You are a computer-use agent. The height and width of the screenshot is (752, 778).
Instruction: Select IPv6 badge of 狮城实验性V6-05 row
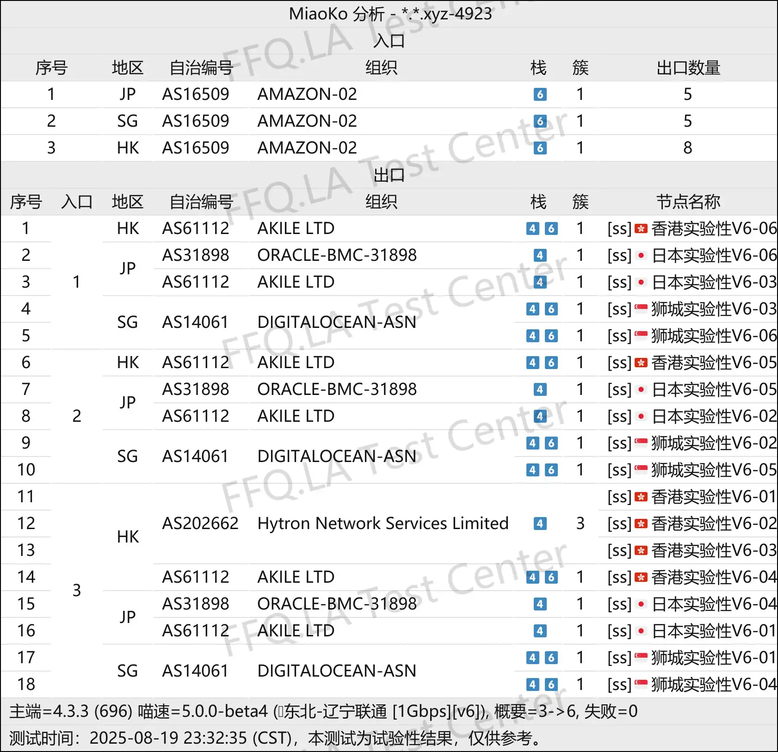(x=551, y=470)
